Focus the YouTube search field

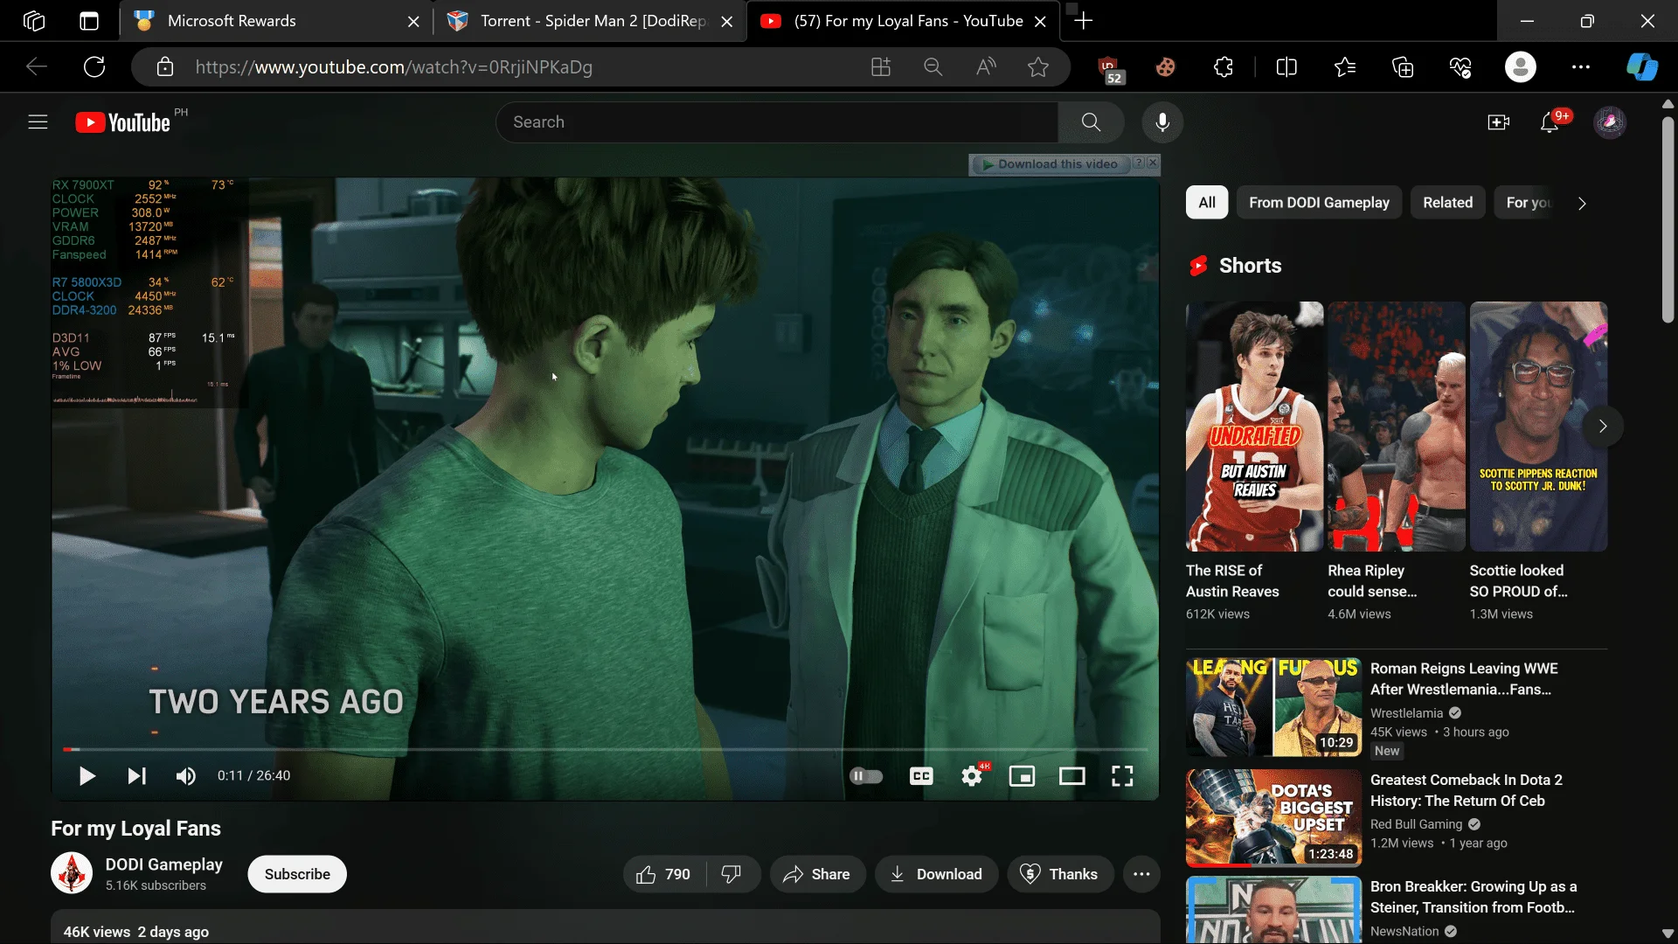(777, 122)
